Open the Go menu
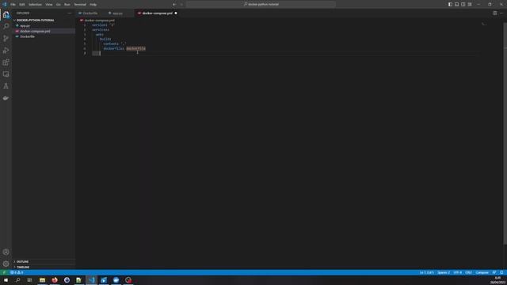 coord(58,5)
